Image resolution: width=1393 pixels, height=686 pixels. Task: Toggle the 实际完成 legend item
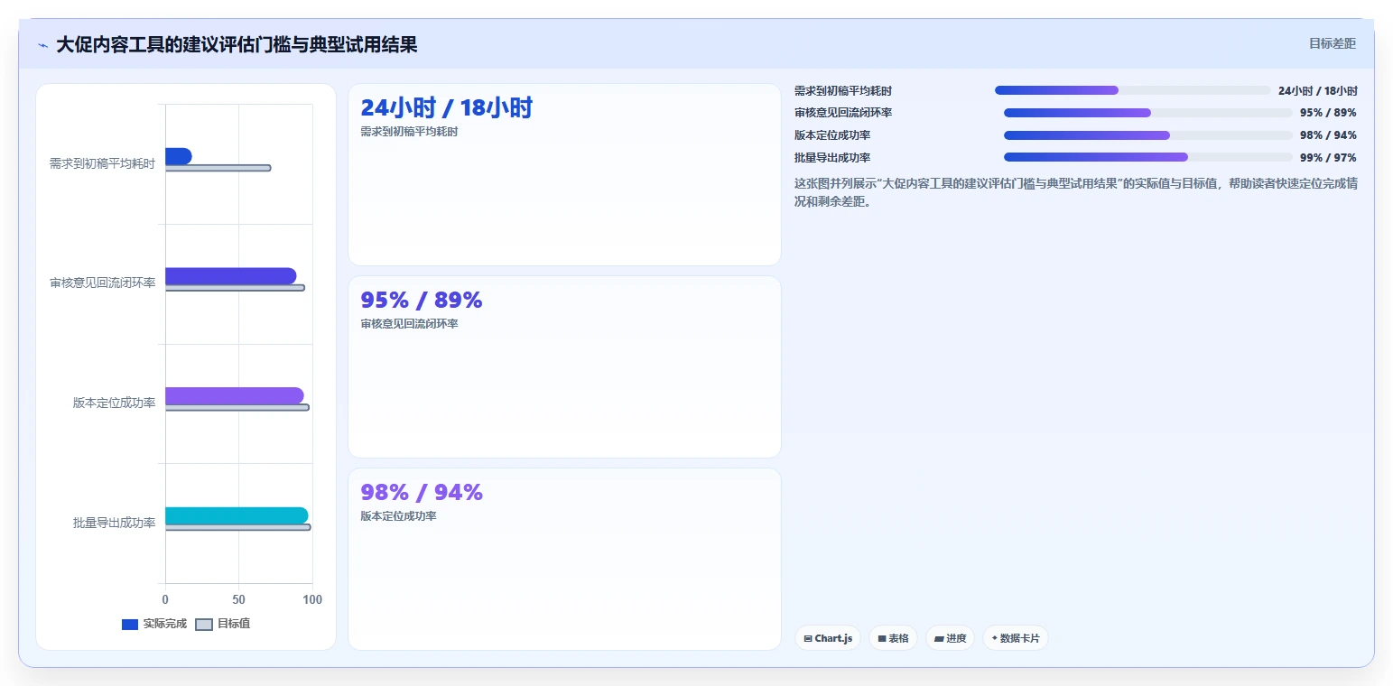(x=153, y=624)
